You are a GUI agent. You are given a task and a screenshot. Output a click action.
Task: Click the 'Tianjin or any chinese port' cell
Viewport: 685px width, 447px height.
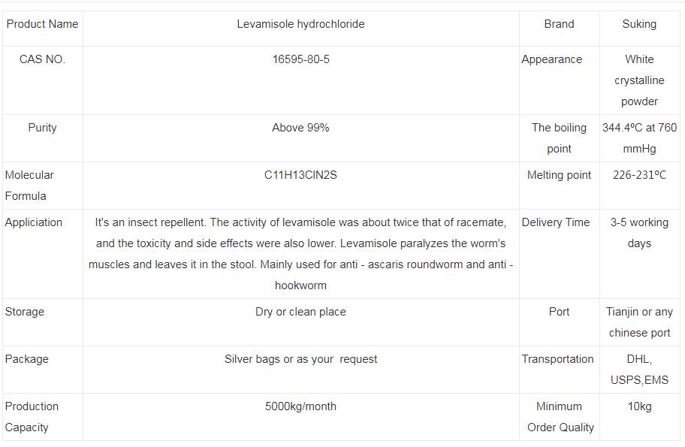(639, 322)
